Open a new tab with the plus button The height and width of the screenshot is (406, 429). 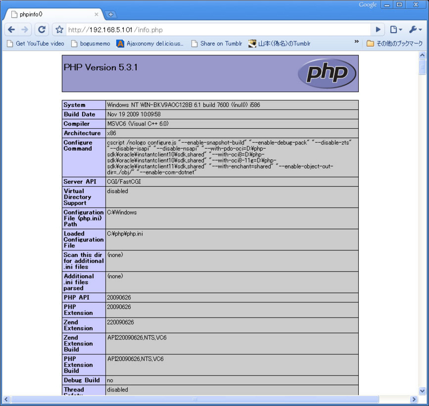coord(111,14)
